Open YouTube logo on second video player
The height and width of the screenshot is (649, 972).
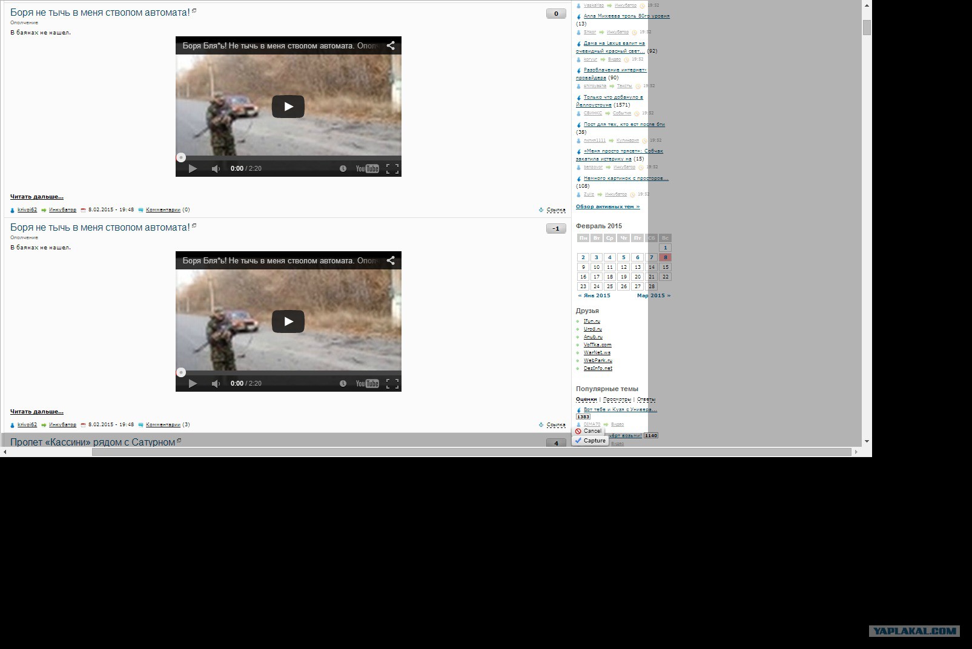(367, 383)
